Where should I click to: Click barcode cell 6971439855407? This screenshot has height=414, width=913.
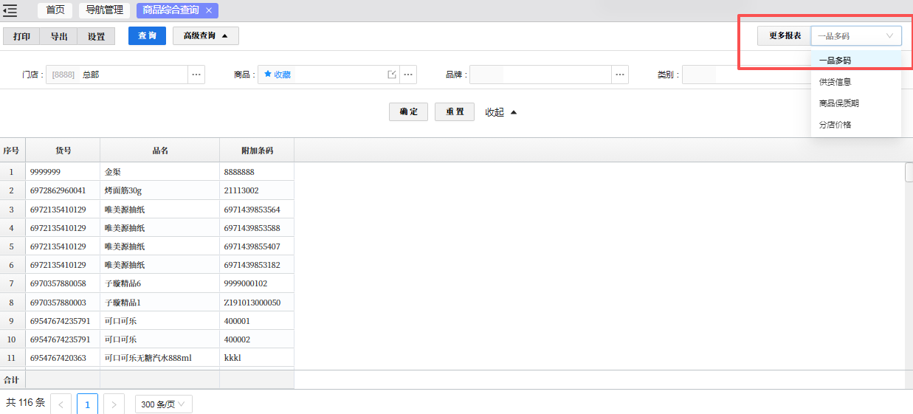[257, 246]
